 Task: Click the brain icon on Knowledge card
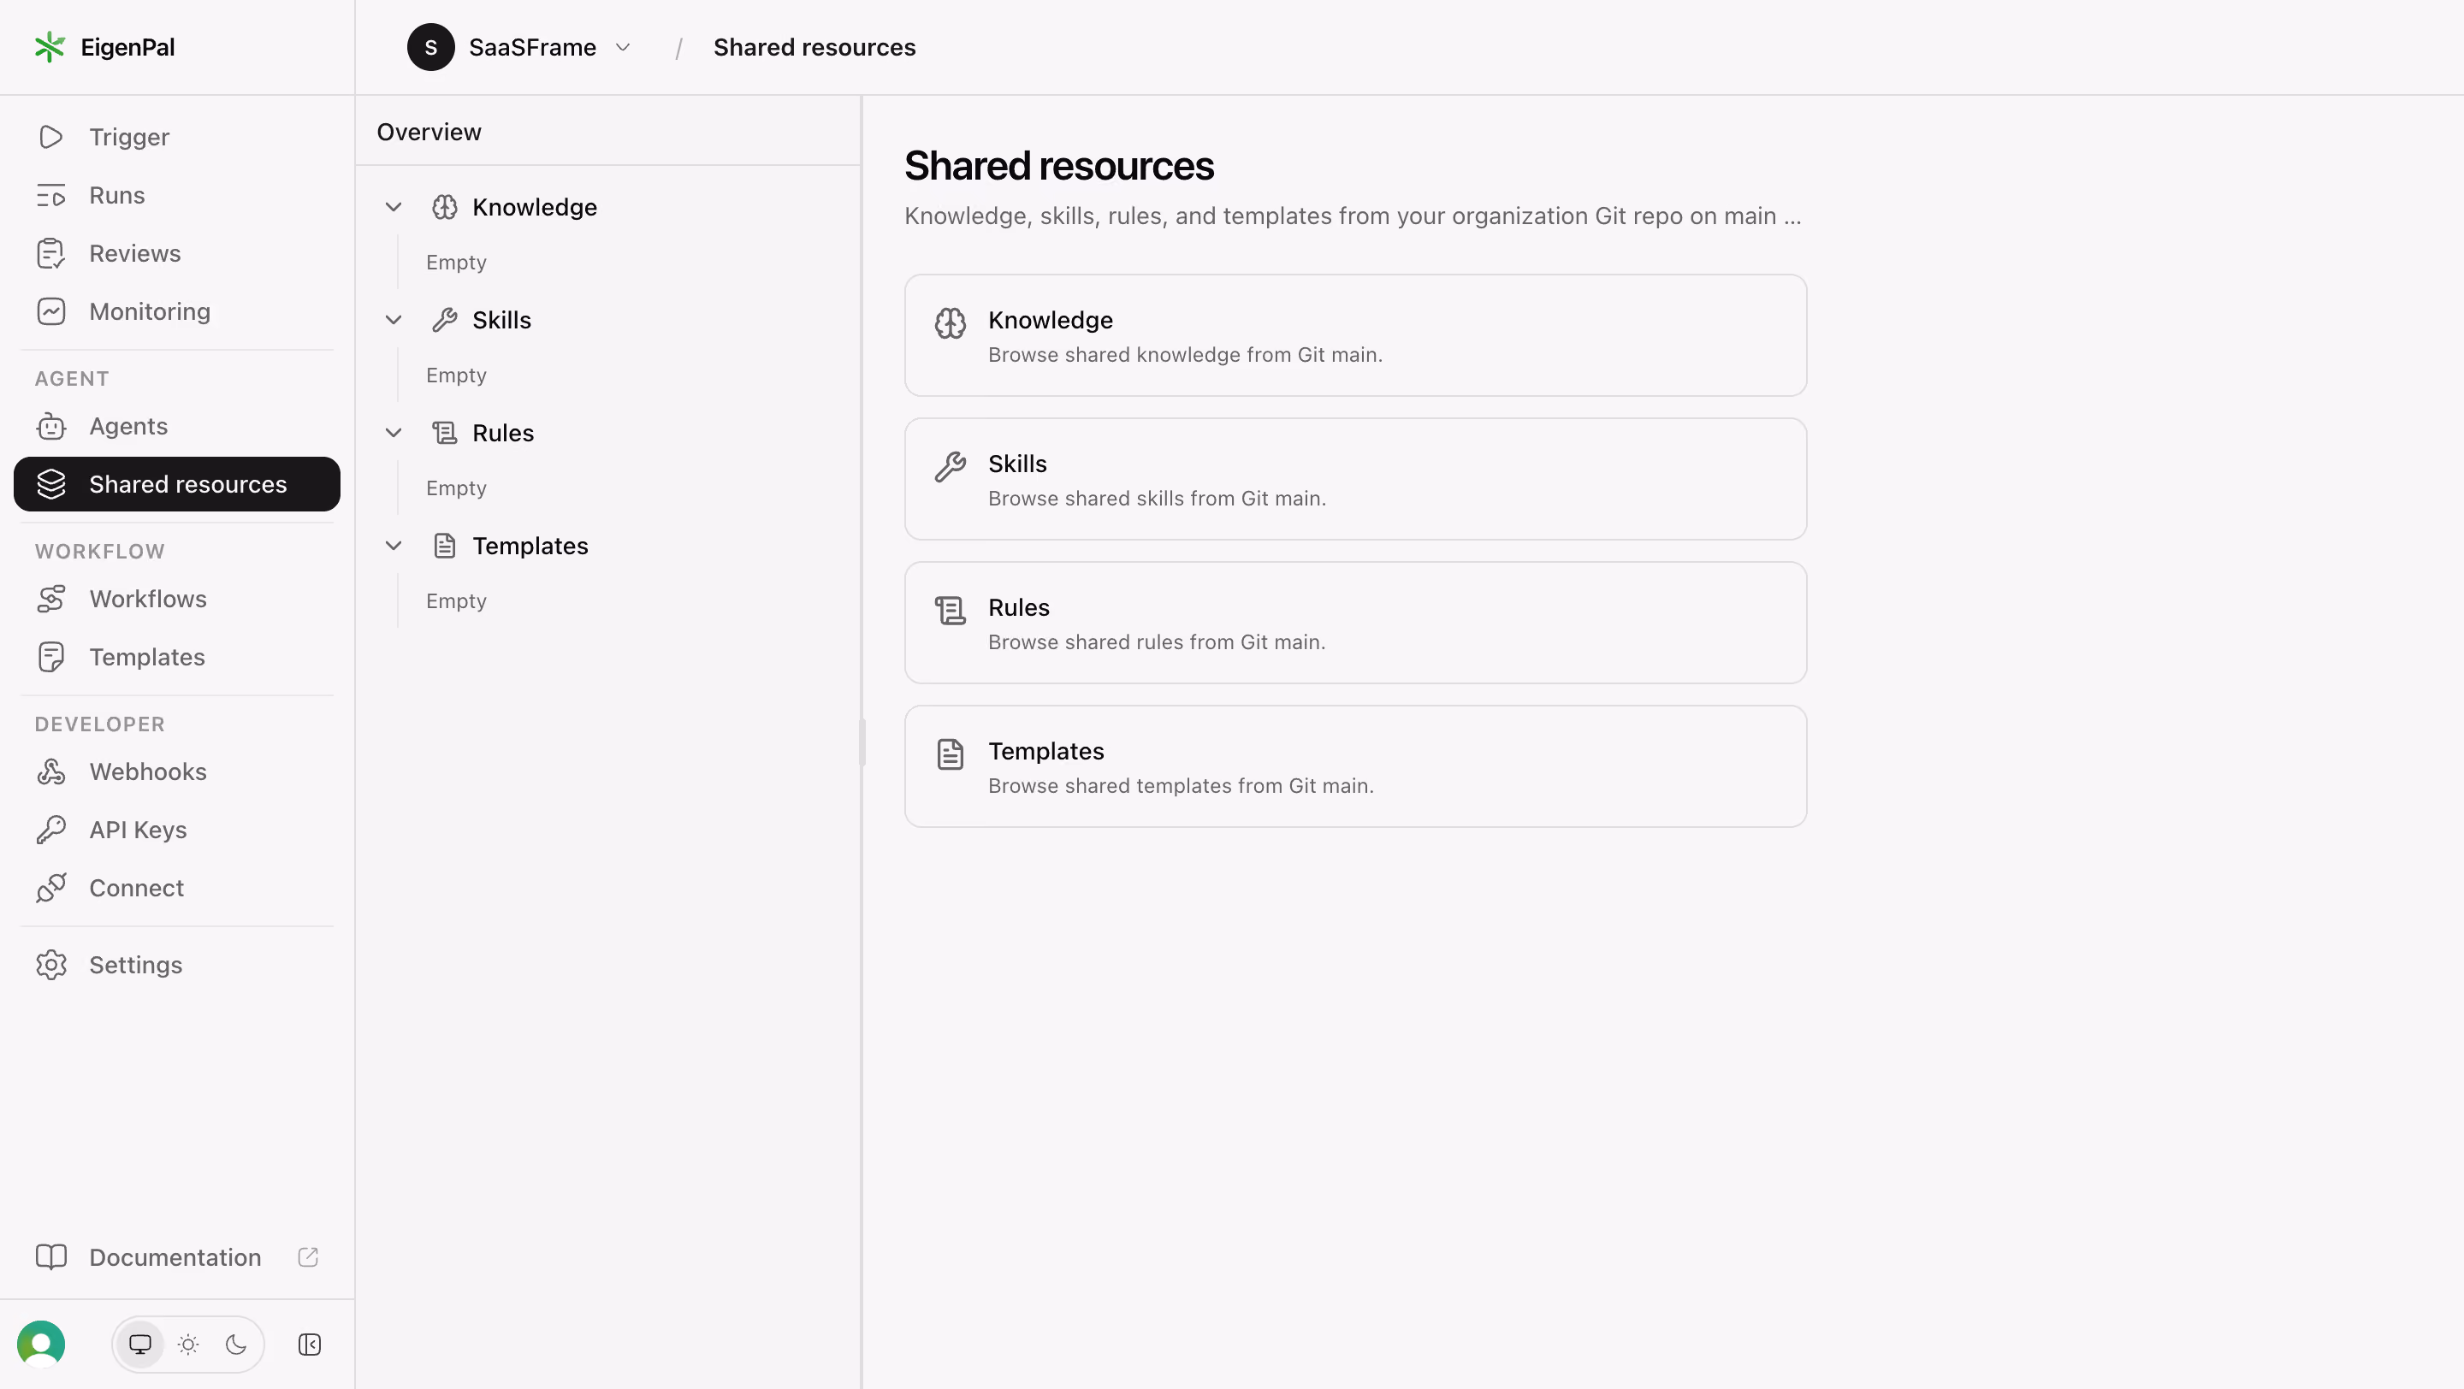[x=950, y=323]
